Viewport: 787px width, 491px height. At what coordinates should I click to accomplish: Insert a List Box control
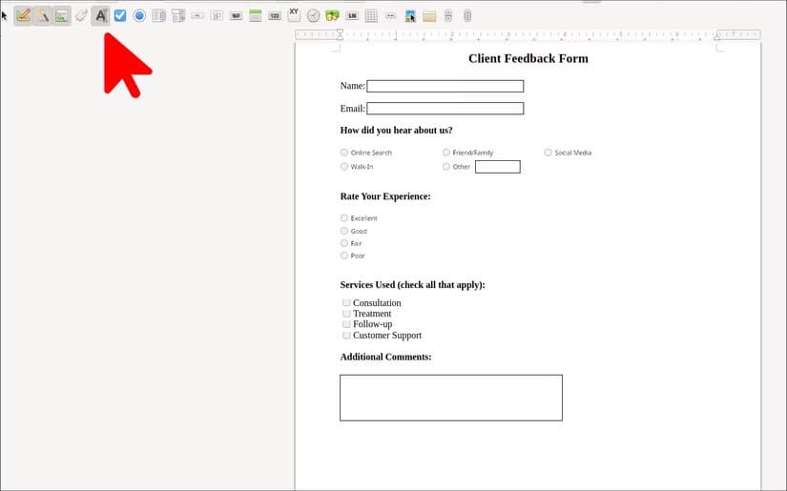click(159, 15)
